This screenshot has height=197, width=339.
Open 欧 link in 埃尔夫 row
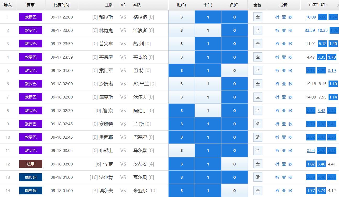[290, 190]
